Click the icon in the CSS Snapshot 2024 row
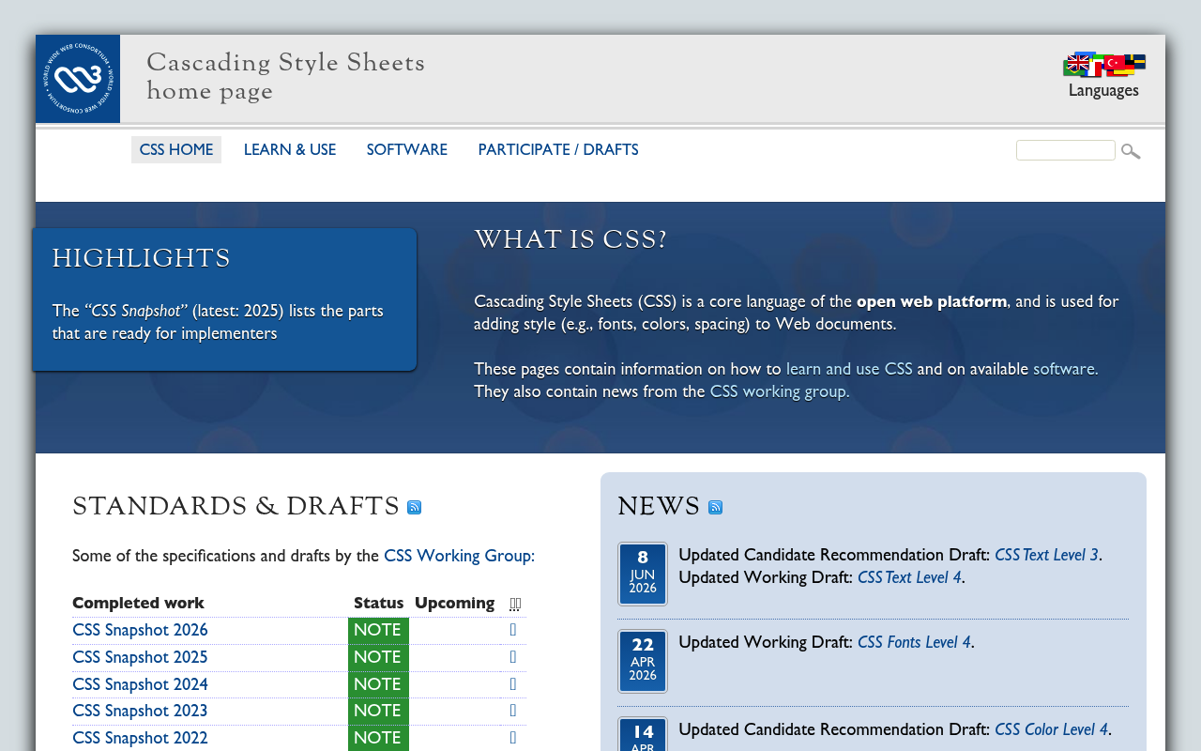 [x=513, y=684]
